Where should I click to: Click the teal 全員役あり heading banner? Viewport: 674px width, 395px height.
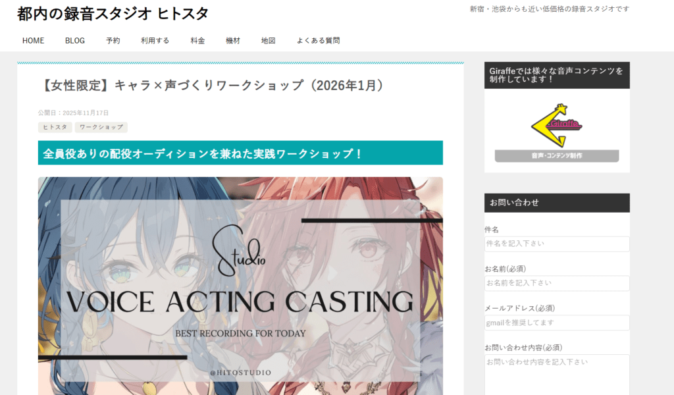pos(240,153)
